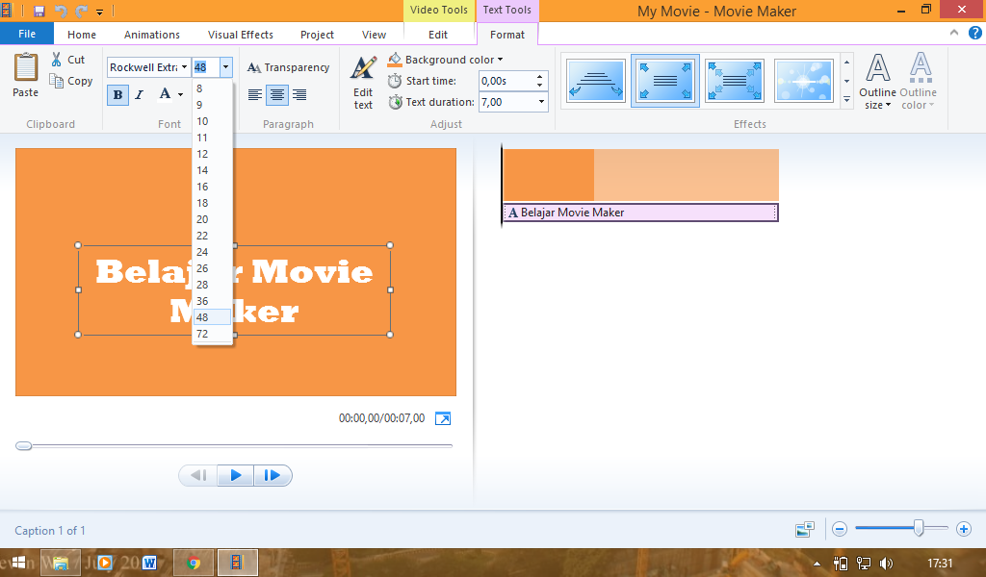
Task: Center align the text
Action: tap(277, 95)
